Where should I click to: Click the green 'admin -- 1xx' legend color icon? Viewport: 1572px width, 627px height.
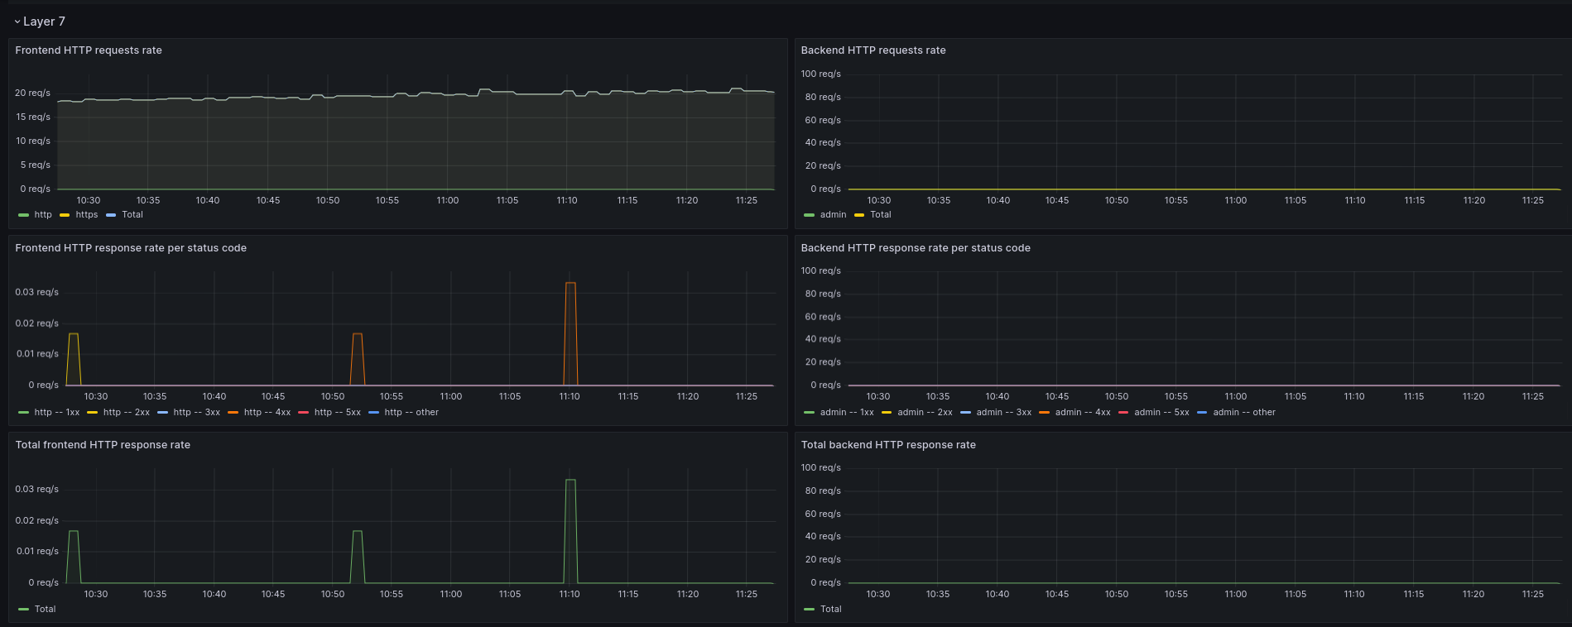(809, 413)
